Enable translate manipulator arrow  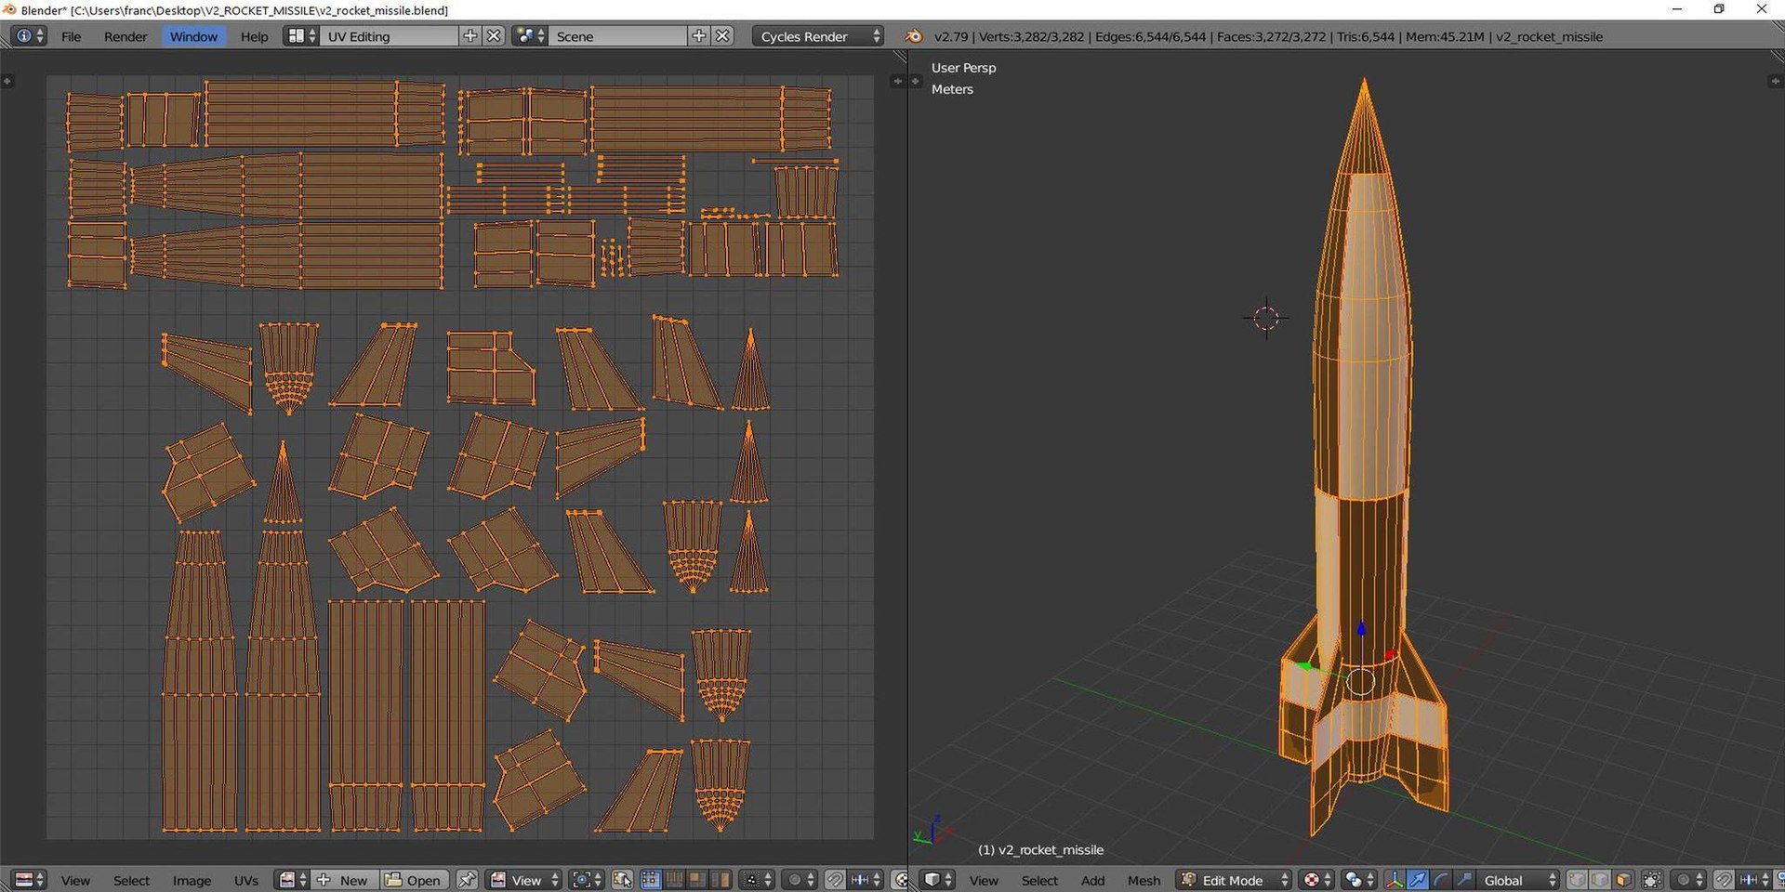(x=1418, y=880)
